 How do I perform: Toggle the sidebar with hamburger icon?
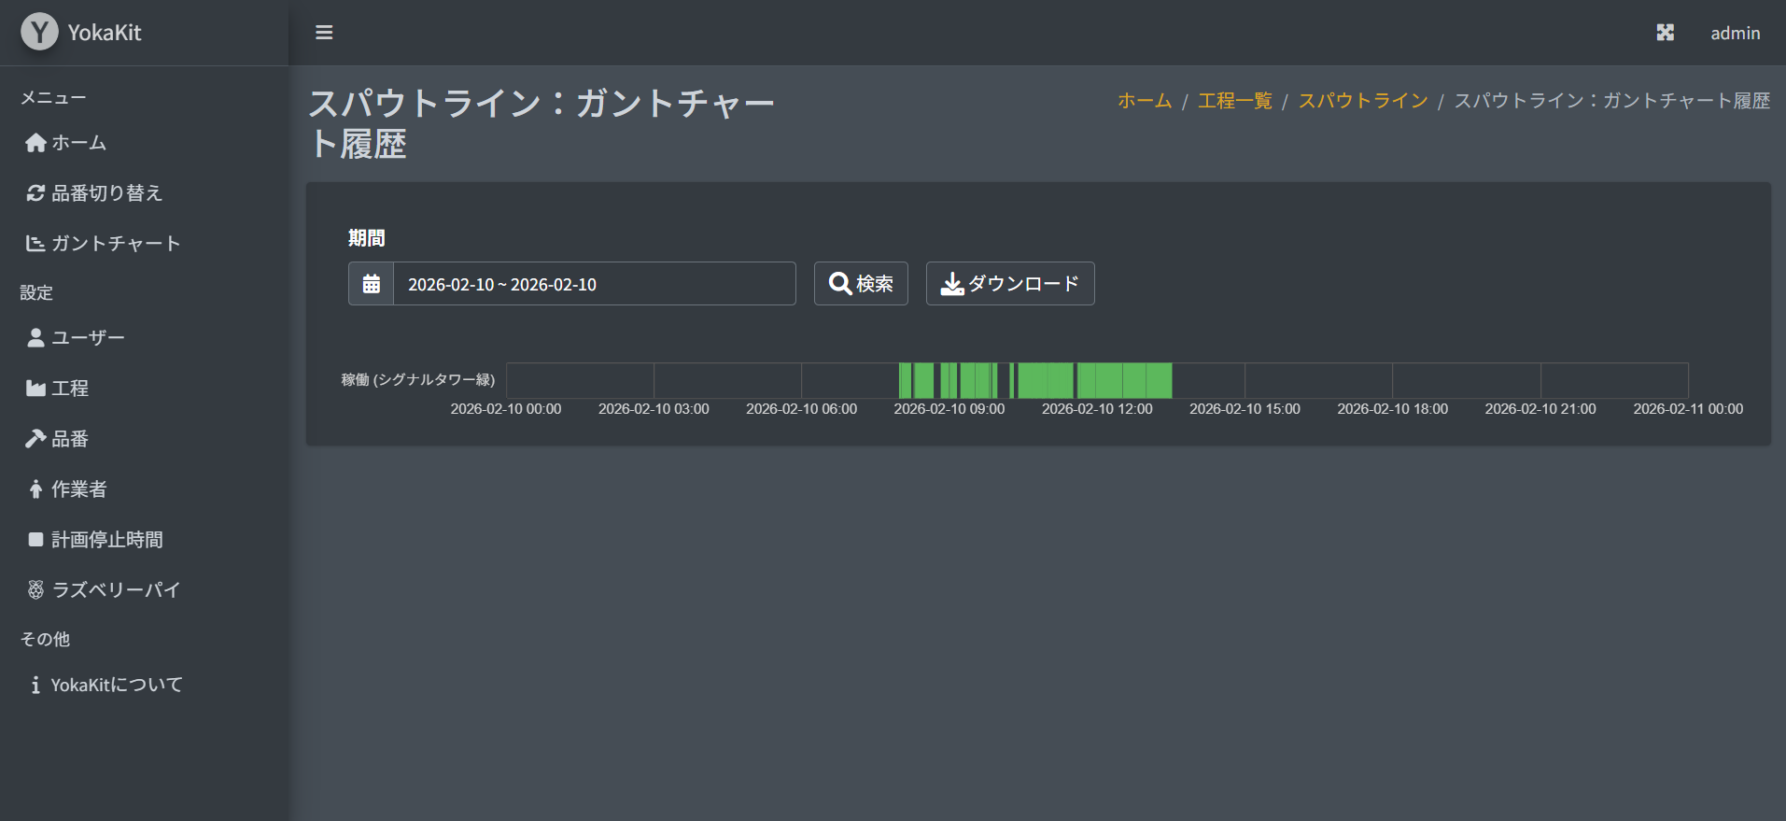[x=324, y=33]
